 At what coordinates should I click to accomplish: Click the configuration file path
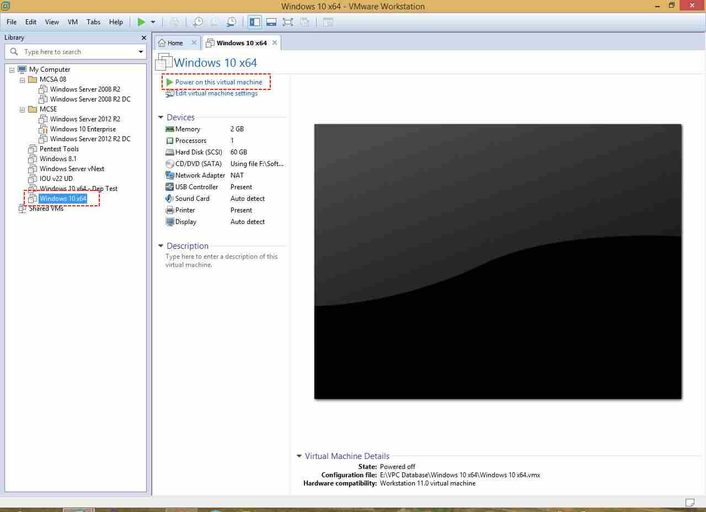pos(460,475)
